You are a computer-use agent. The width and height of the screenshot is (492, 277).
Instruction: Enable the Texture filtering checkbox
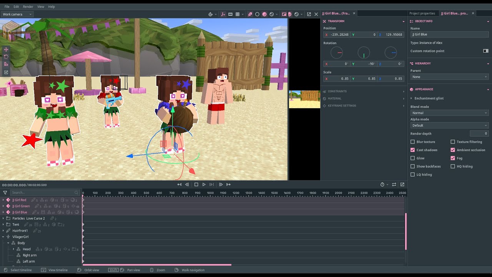pyautogui.click(x=453, y=142)
